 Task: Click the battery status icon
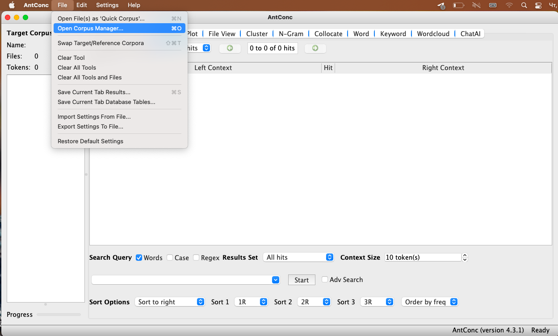click(459, 5)
